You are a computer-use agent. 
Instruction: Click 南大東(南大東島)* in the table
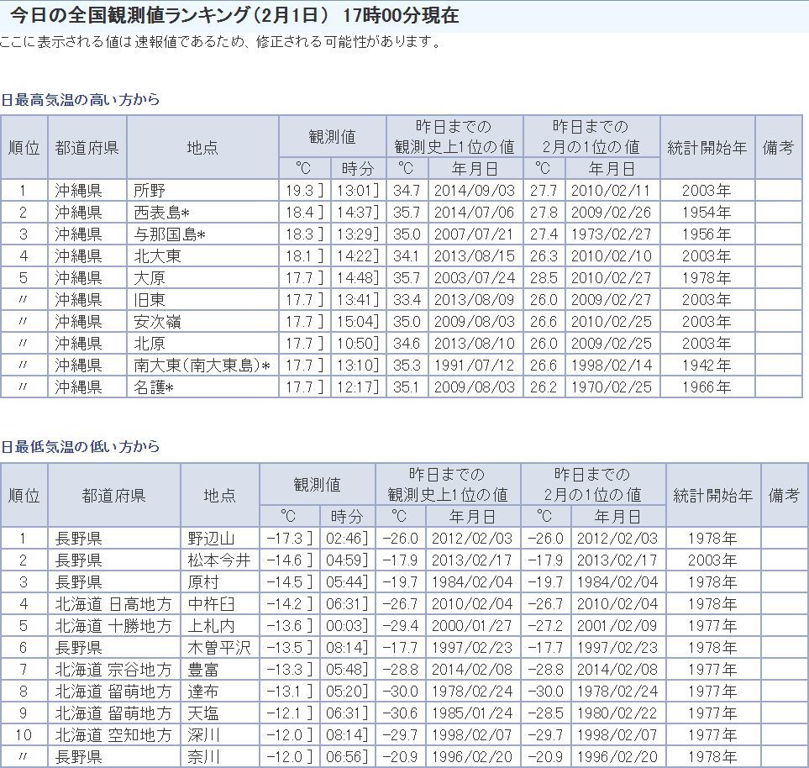(x=202, y=366)
